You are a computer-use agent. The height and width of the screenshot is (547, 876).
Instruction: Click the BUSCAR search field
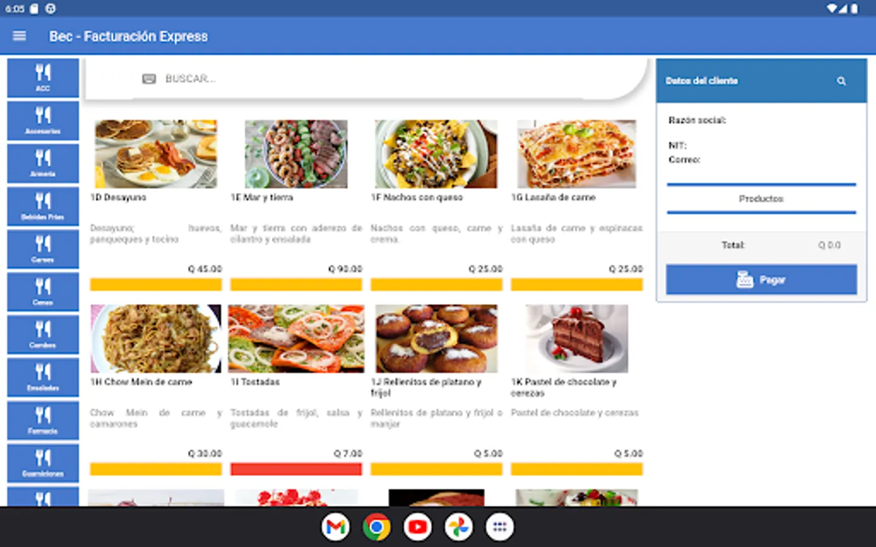365,79
